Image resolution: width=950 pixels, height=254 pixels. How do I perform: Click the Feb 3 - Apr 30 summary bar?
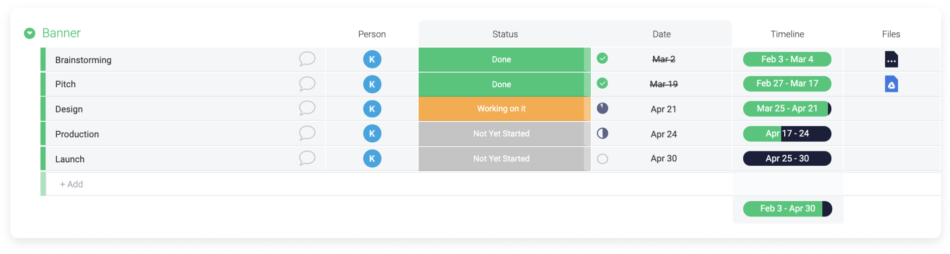point(787,209)
